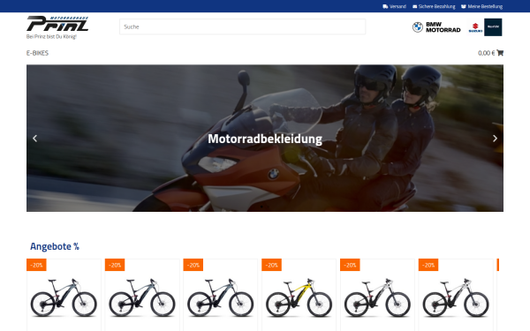The image size is (530, 331).
Task: Click the dark blue brand logo tile
Action: pos(493,27)
